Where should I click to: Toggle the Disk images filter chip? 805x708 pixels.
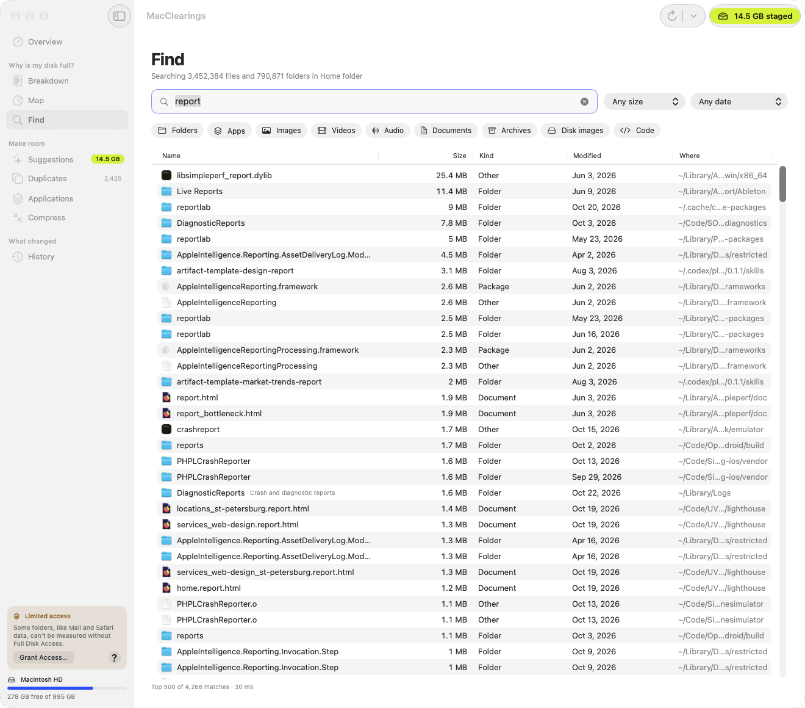576,131
